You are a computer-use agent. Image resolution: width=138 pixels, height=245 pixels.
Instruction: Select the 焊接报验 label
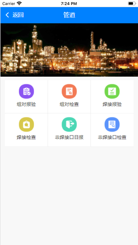pyautogui.click(x=112, y=105)
